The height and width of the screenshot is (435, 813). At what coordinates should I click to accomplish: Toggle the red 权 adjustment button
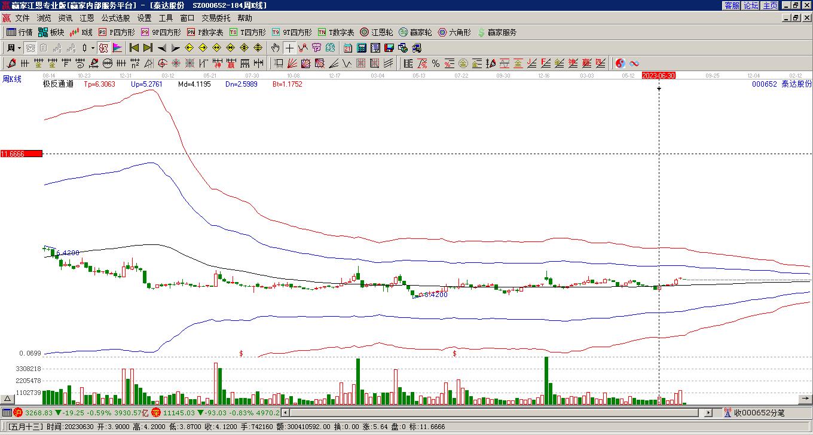(103, 48)
